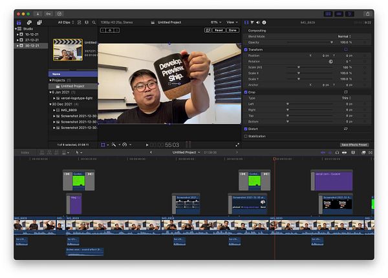Open the Share export icon
The width and height of the screenshot is (388, 278).
click(x=366, y=13)
